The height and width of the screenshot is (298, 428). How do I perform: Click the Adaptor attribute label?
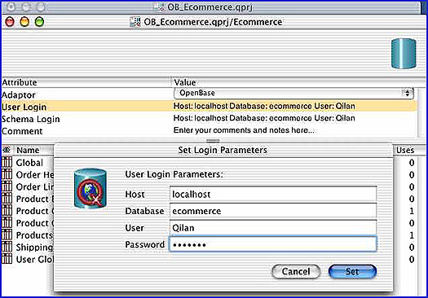tap(19, 95)
